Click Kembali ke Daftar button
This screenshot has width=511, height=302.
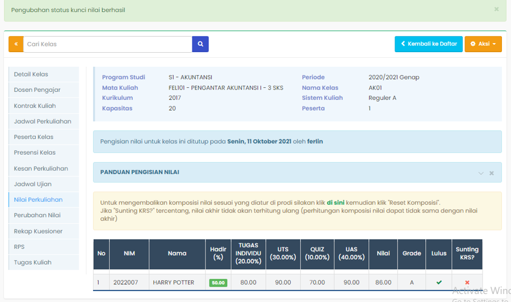(x=429, y=44)
